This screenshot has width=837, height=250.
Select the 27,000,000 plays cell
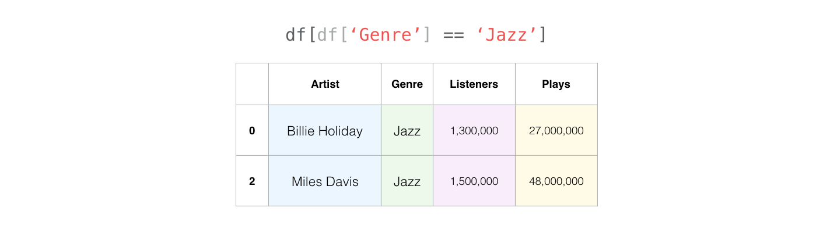click(556, 131)
